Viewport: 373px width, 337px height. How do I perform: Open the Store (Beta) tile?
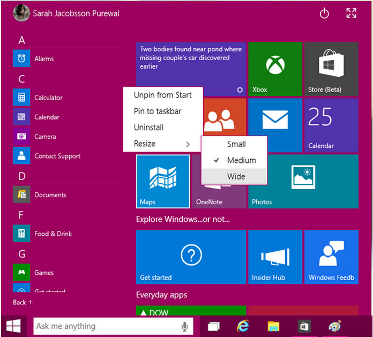coord(331,69)
